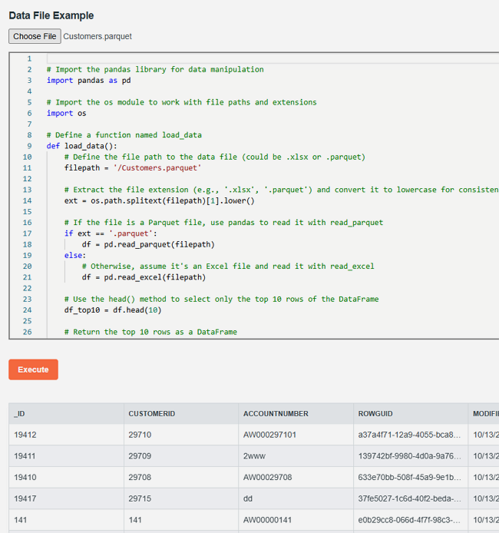Screen dimensions: 499x533
Task: Click the 'dd' account number cell
Action: [x=249, y=498]
